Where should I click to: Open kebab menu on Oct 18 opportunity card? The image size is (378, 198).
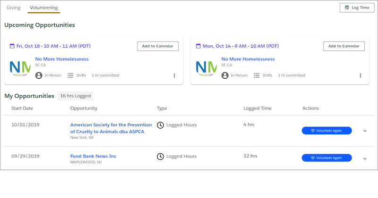[x=174, y=75]
